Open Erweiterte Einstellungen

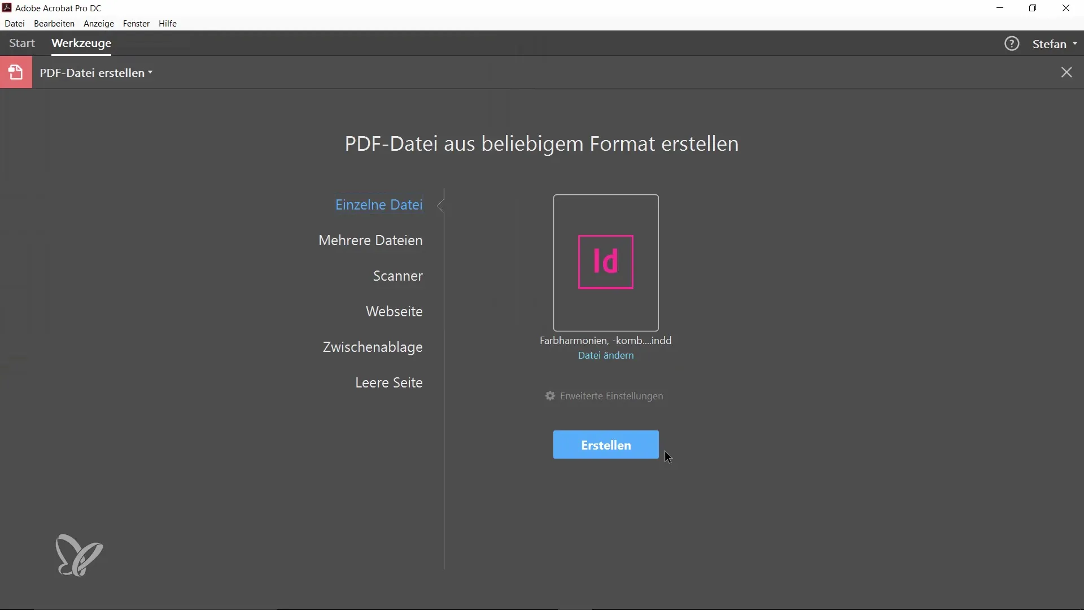(611, 396)
